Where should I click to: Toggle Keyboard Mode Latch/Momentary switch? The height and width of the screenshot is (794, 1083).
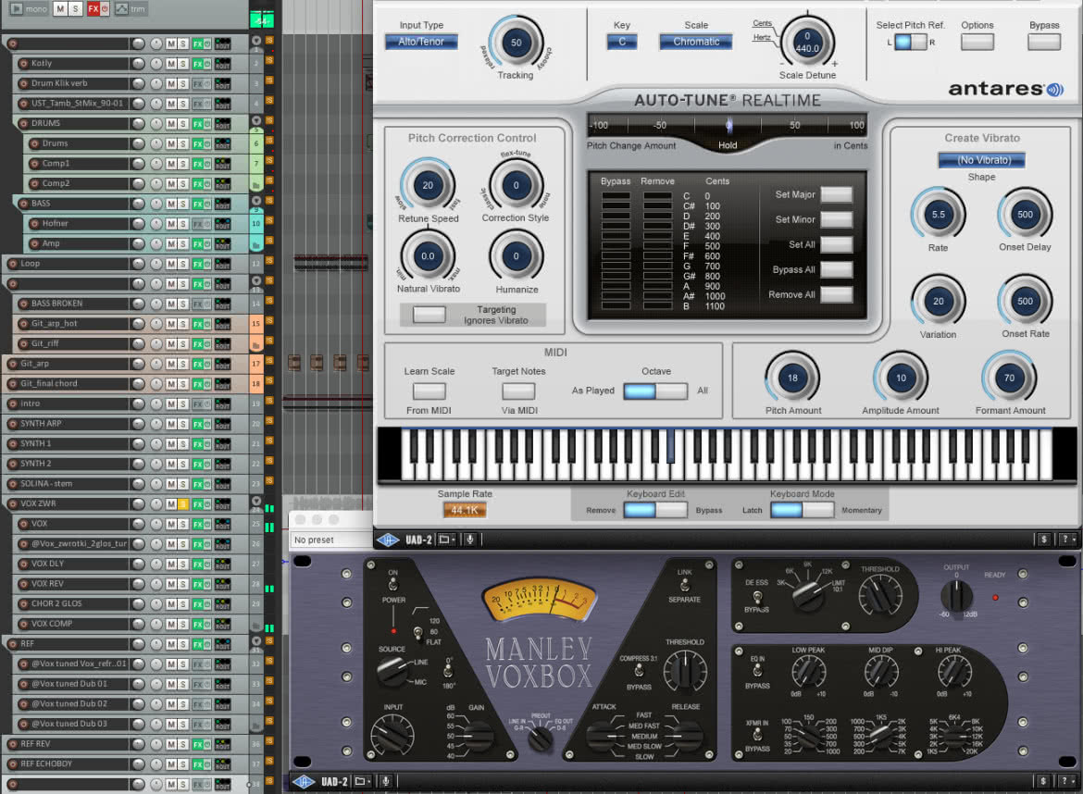point(803,510)
